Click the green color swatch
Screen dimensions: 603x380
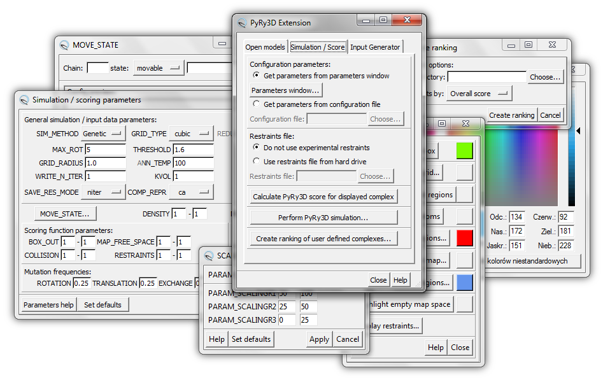click(x=465, y=150)
